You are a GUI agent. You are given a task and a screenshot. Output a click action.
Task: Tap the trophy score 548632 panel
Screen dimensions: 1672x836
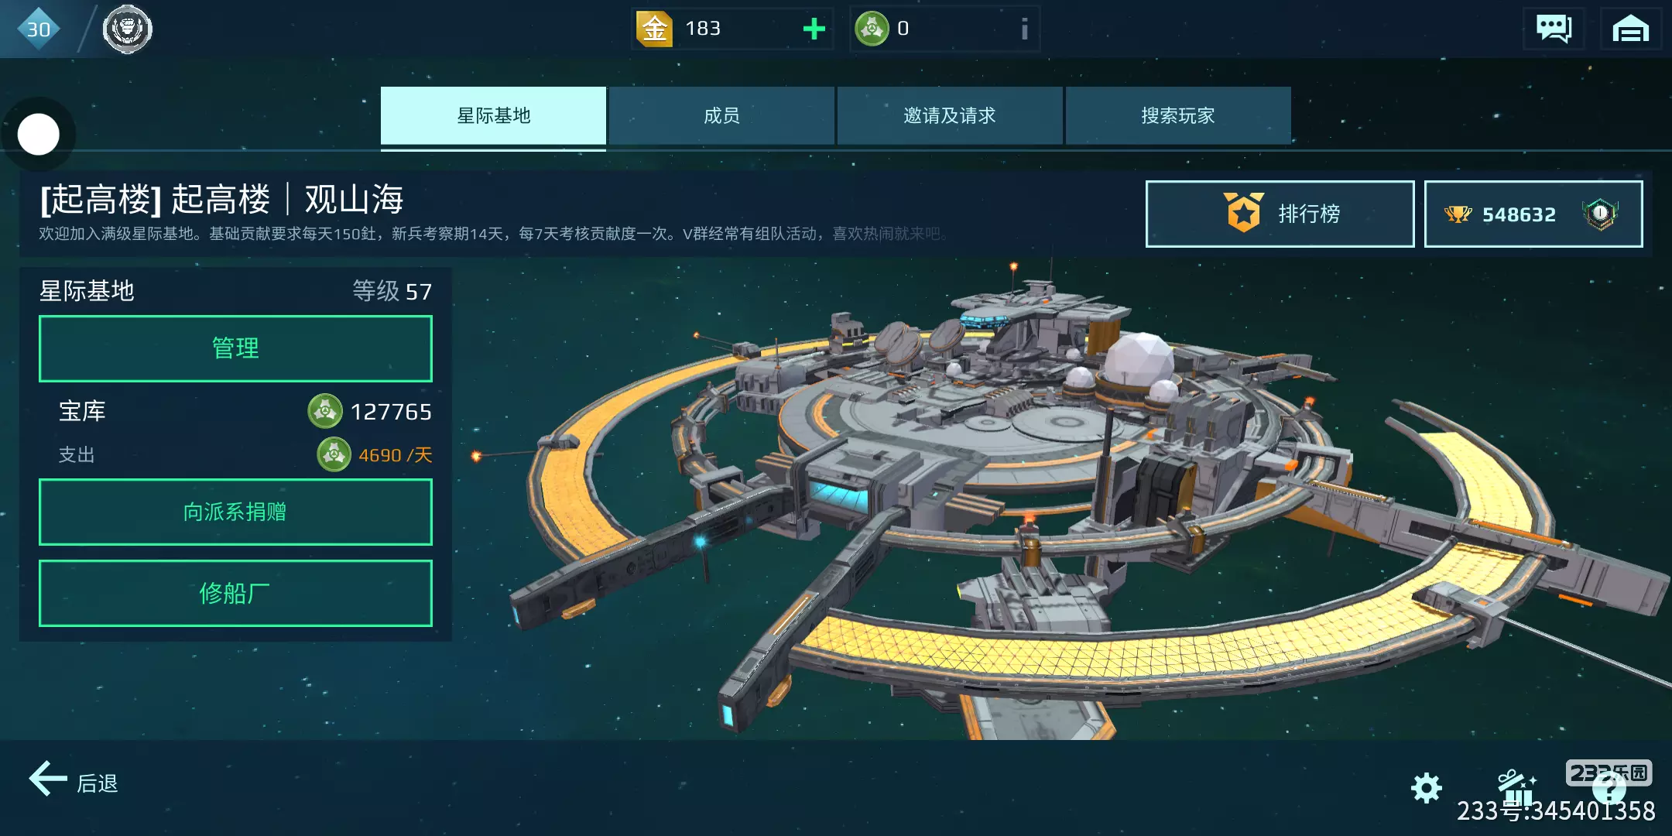pyautogui.click(x=1533, y=214)
